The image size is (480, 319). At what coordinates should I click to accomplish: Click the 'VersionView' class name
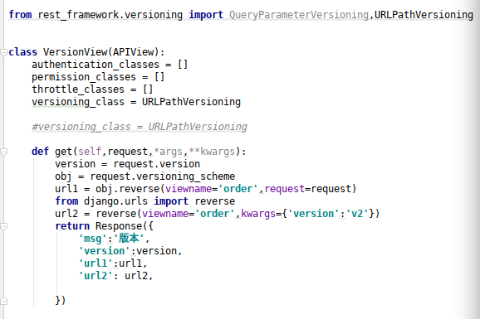tap(75, 52)
